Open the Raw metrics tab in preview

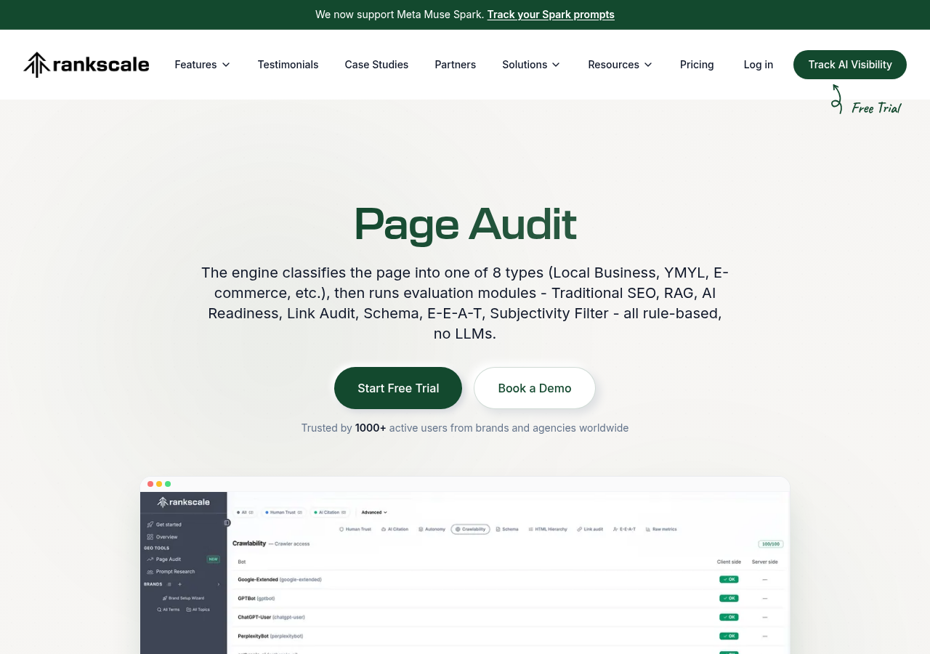660,529
